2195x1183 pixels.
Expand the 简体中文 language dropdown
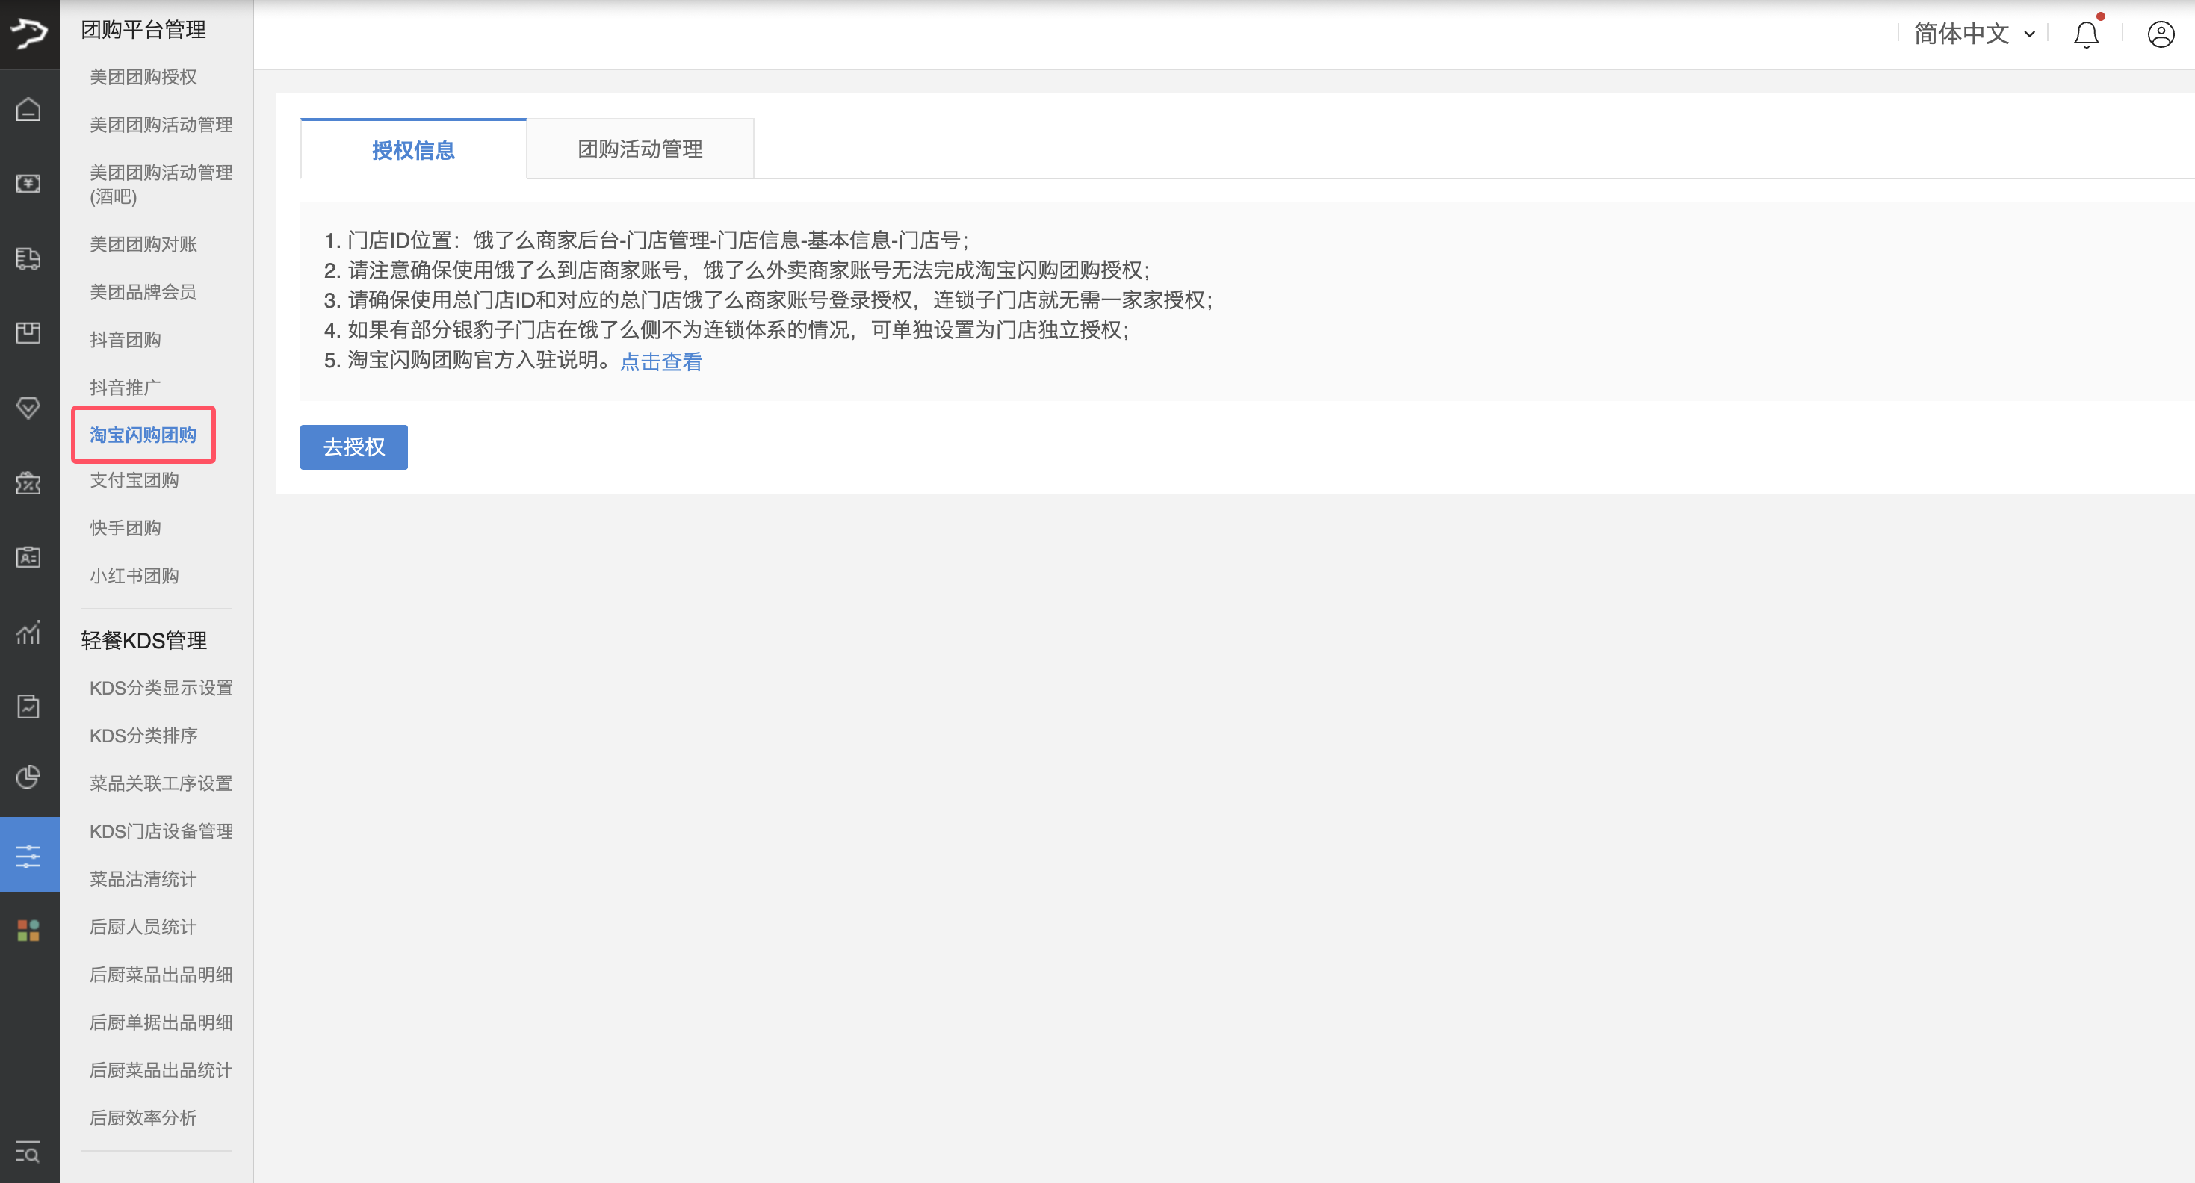[x=1973, y=34]
